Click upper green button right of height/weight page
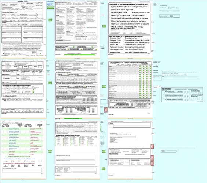Image resolution: width=207 pixels, height=183 pixels. [x=50, y=82]
